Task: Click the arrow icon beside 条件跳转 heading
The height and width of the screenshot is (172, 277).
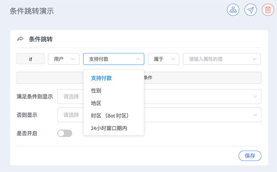Action: (20, 39)
